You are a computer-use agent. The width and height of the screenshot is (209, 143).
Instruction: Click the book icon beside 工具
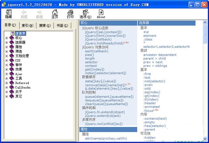click(x=12, y=78)
